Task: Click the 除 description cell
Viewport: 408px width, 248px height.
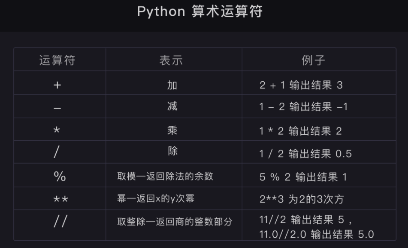Action: [172, 151]
